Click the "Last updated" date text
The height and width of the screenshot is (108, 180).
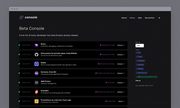click(144, 86)
